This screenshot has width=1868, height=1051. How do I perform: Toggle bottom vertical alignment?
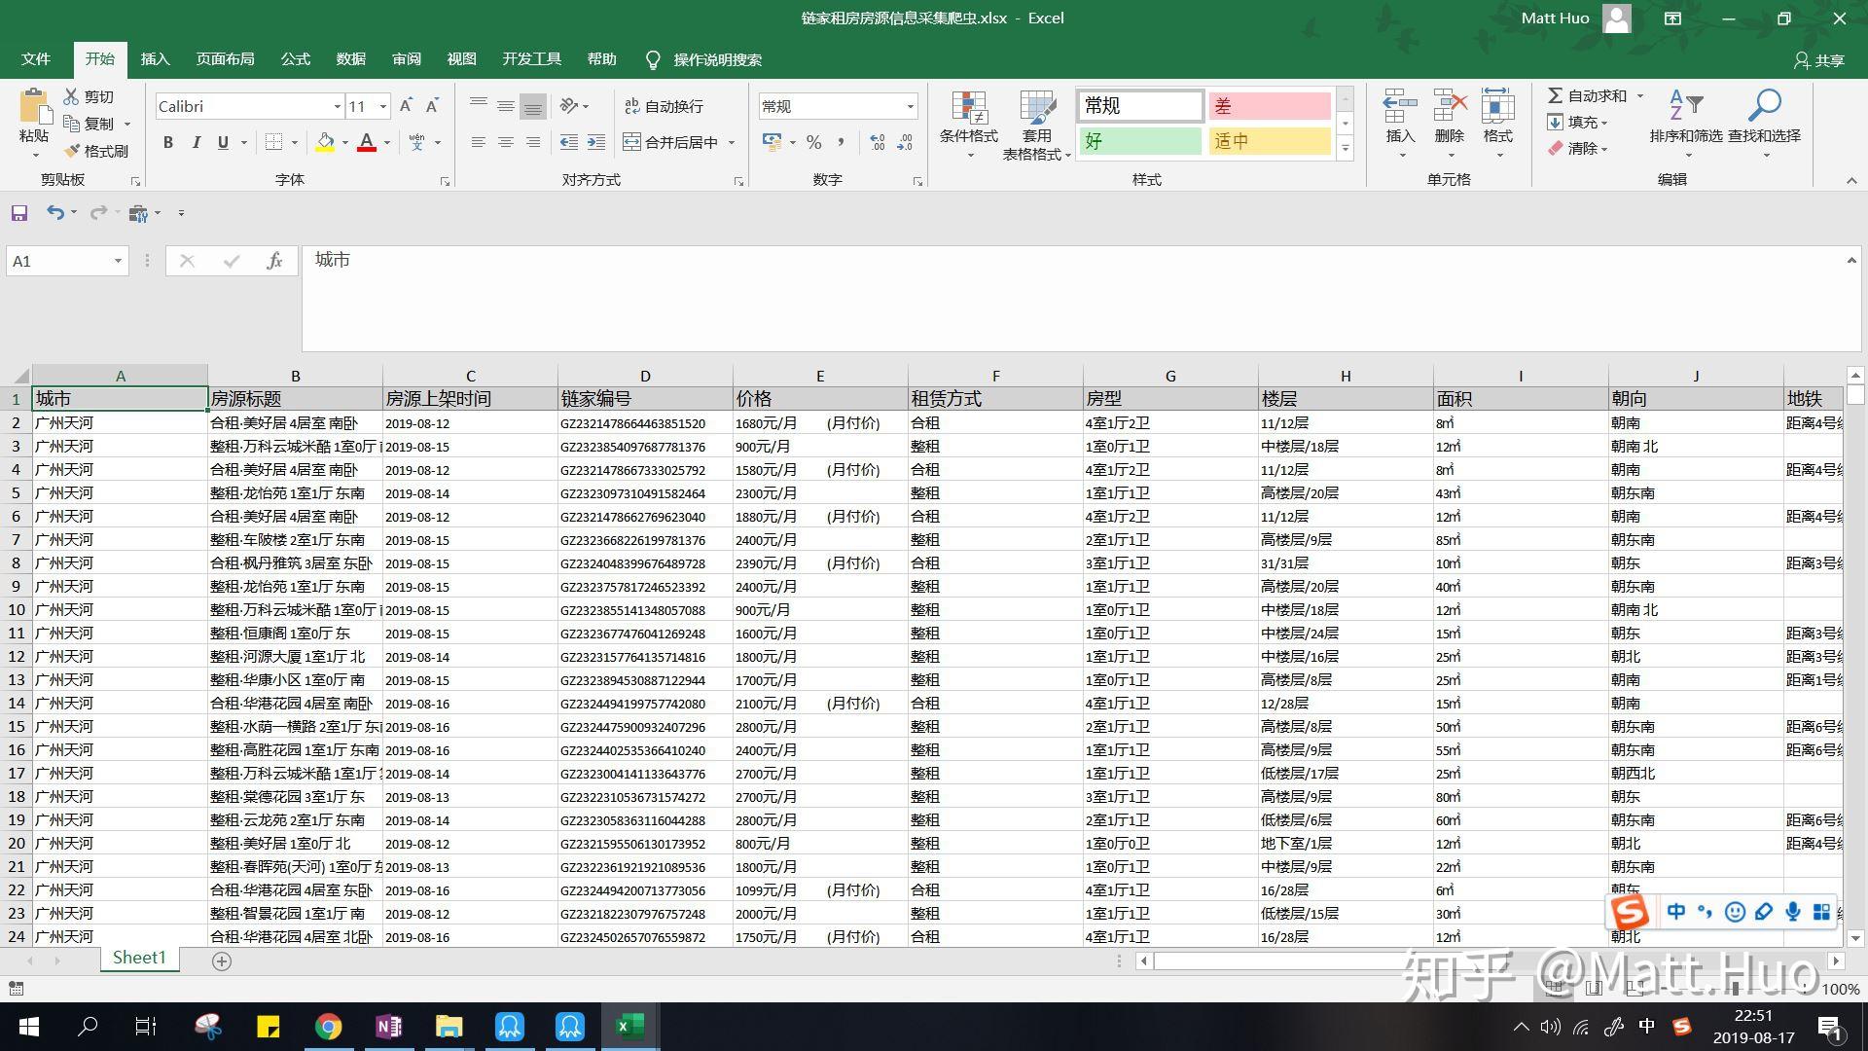(532, 106)
